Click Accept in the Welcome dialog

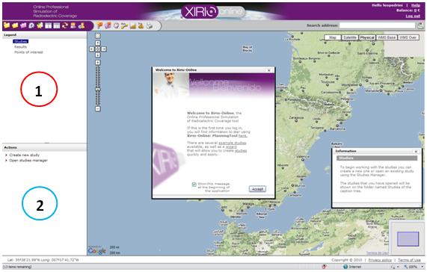point(257,189)
